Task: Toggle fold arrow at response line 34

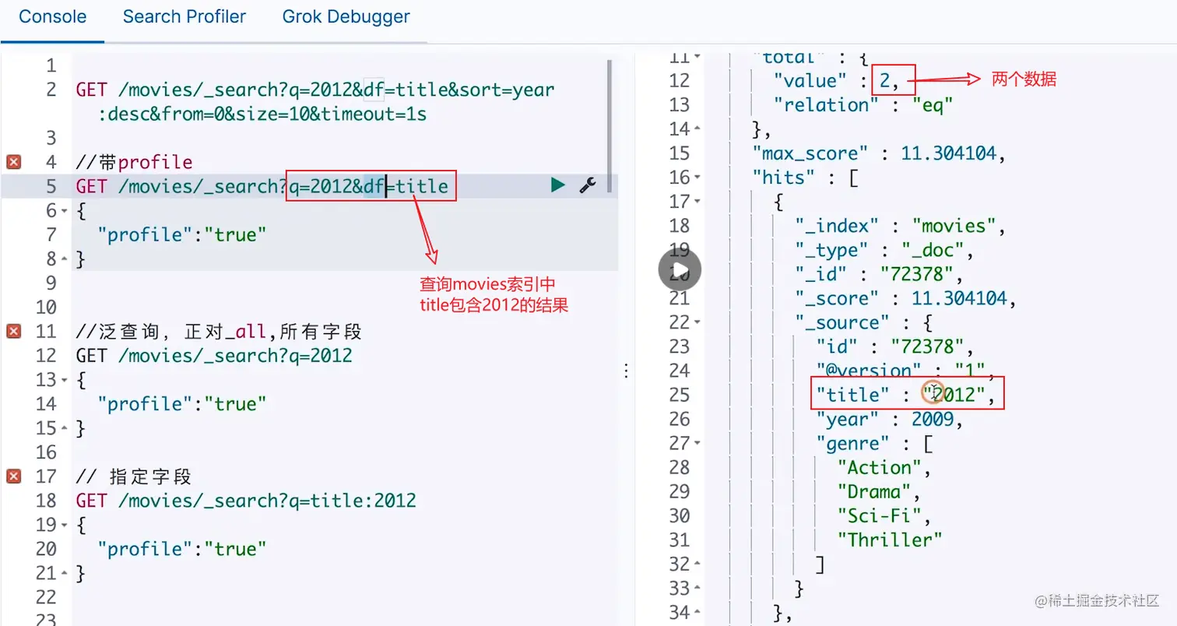Action: 697,612
